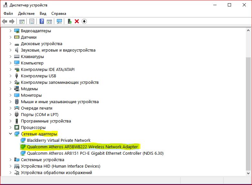Viewport: 252px width, 185px height.
Task: Click the Клавиатуры keyboard icon
Action: click(17, 56)
